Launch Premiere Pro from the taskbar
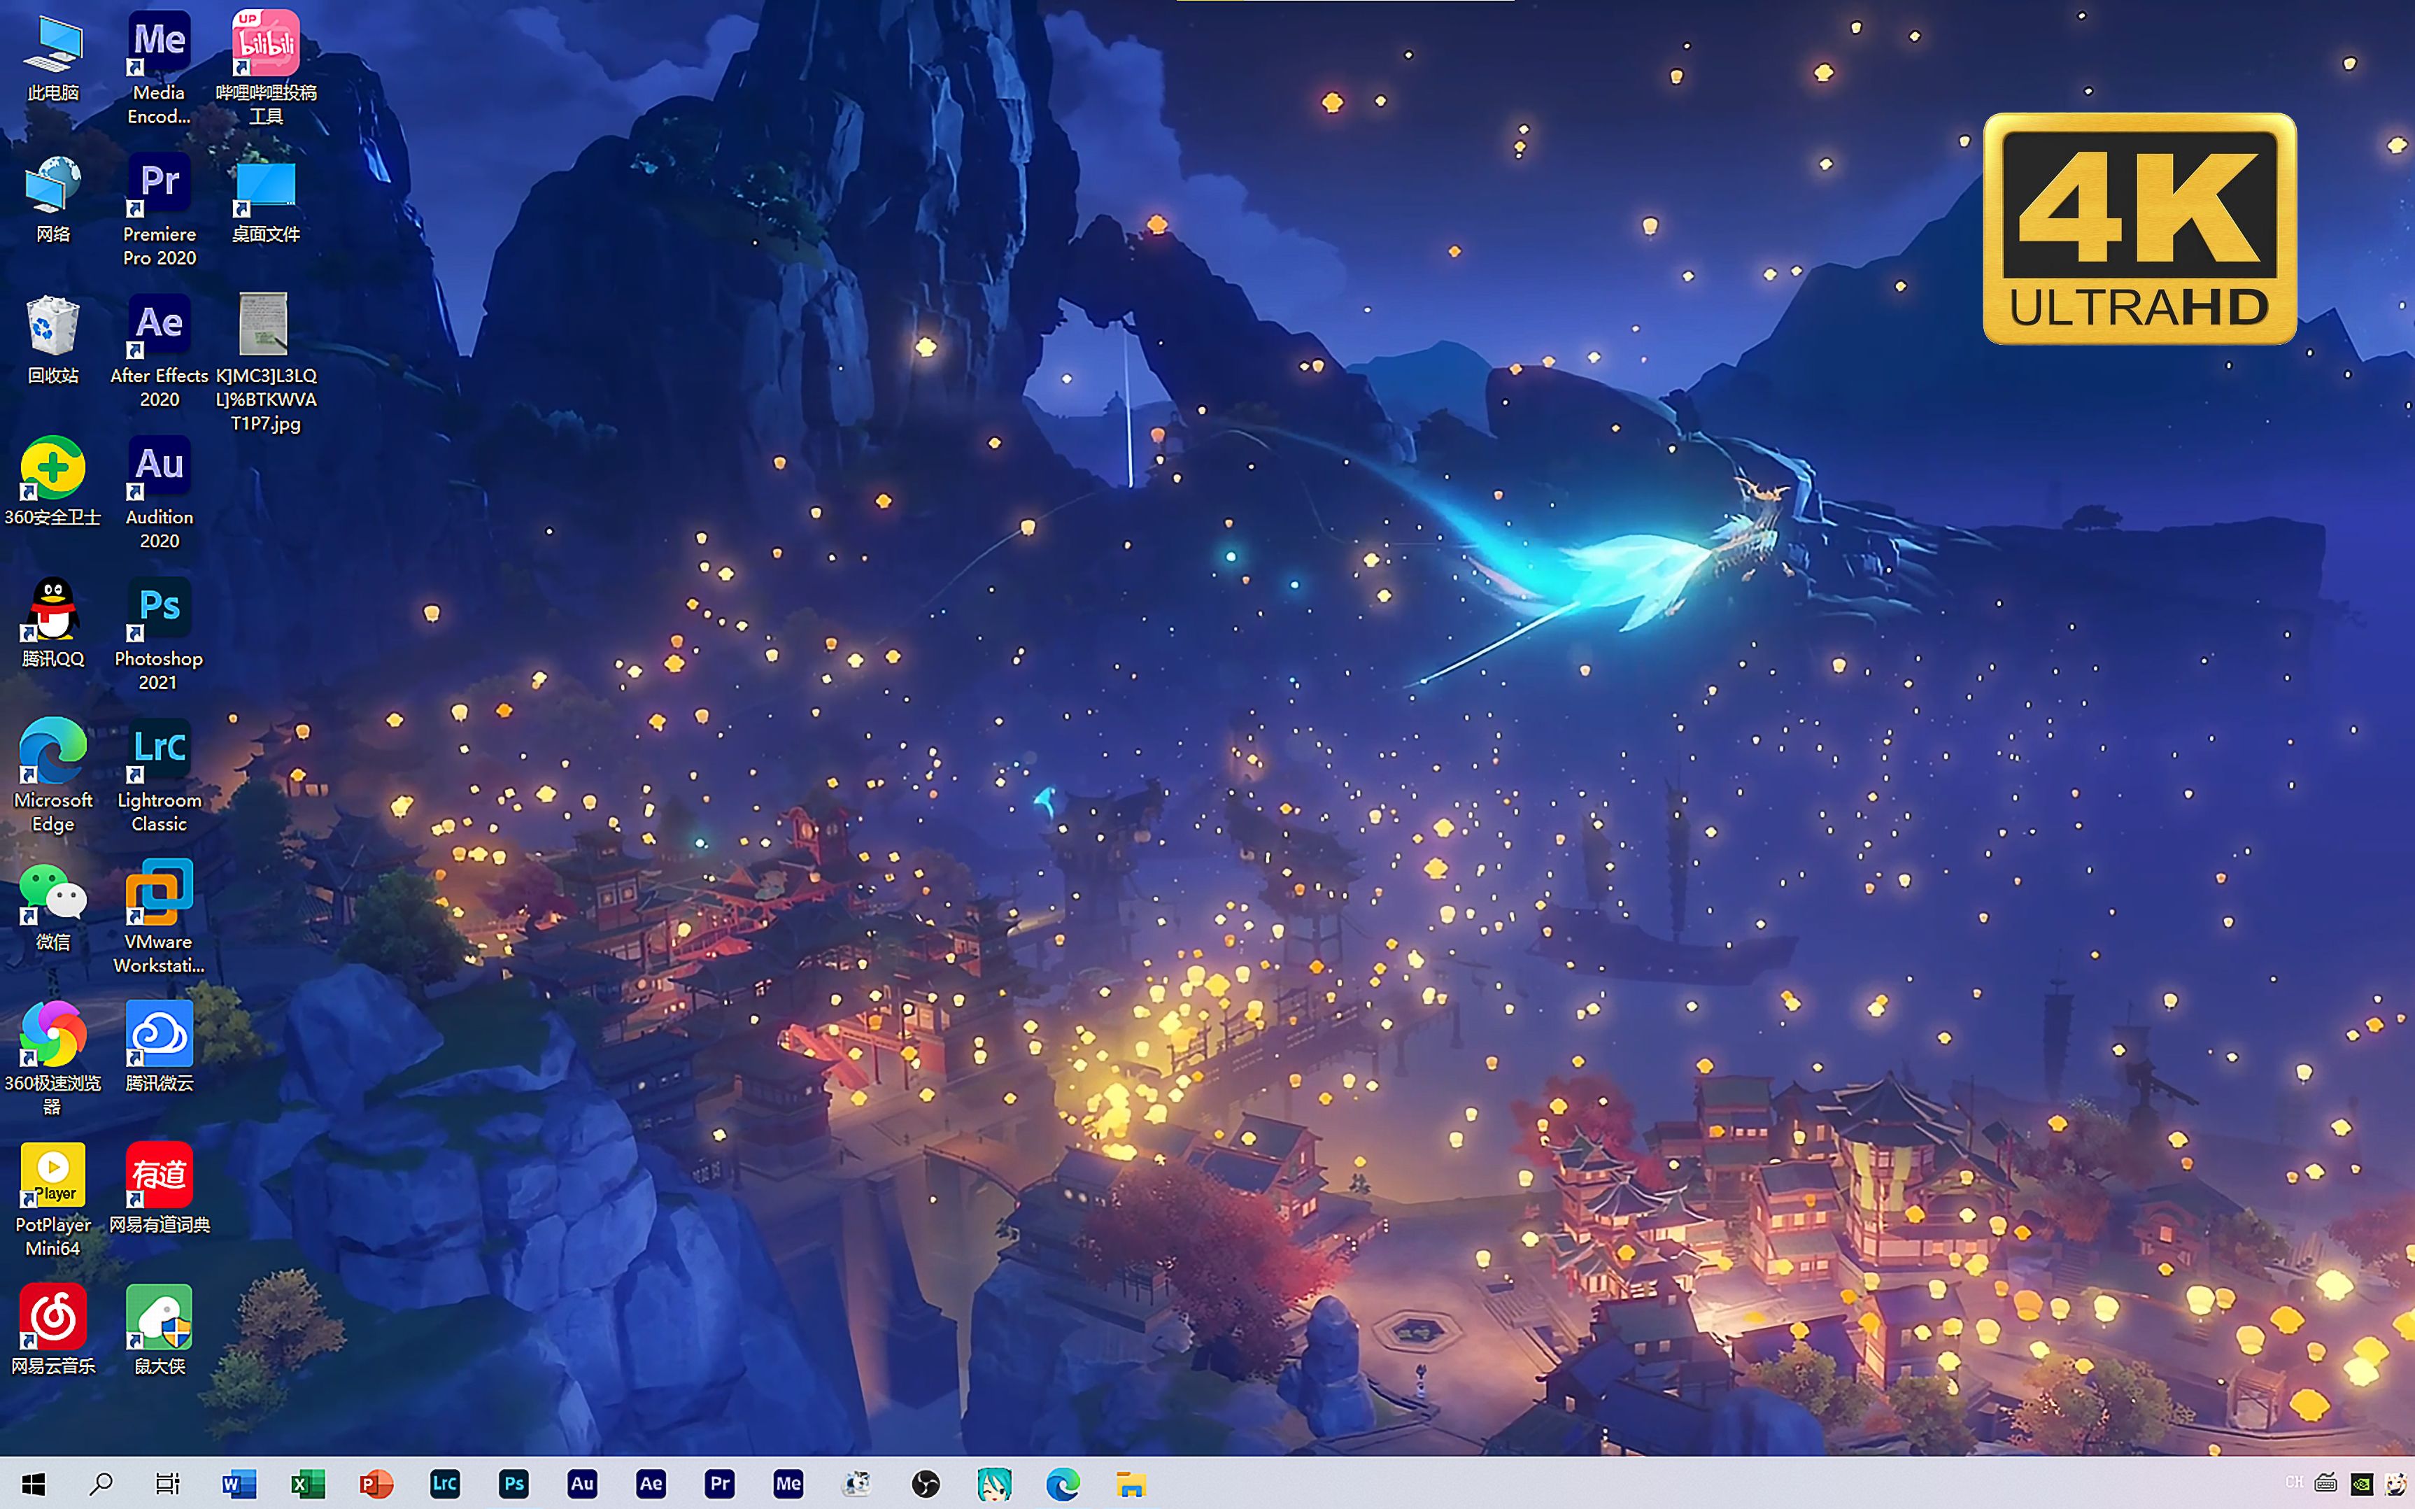The width and height of the screenshot is (2415, 1509). (719, 1485)
